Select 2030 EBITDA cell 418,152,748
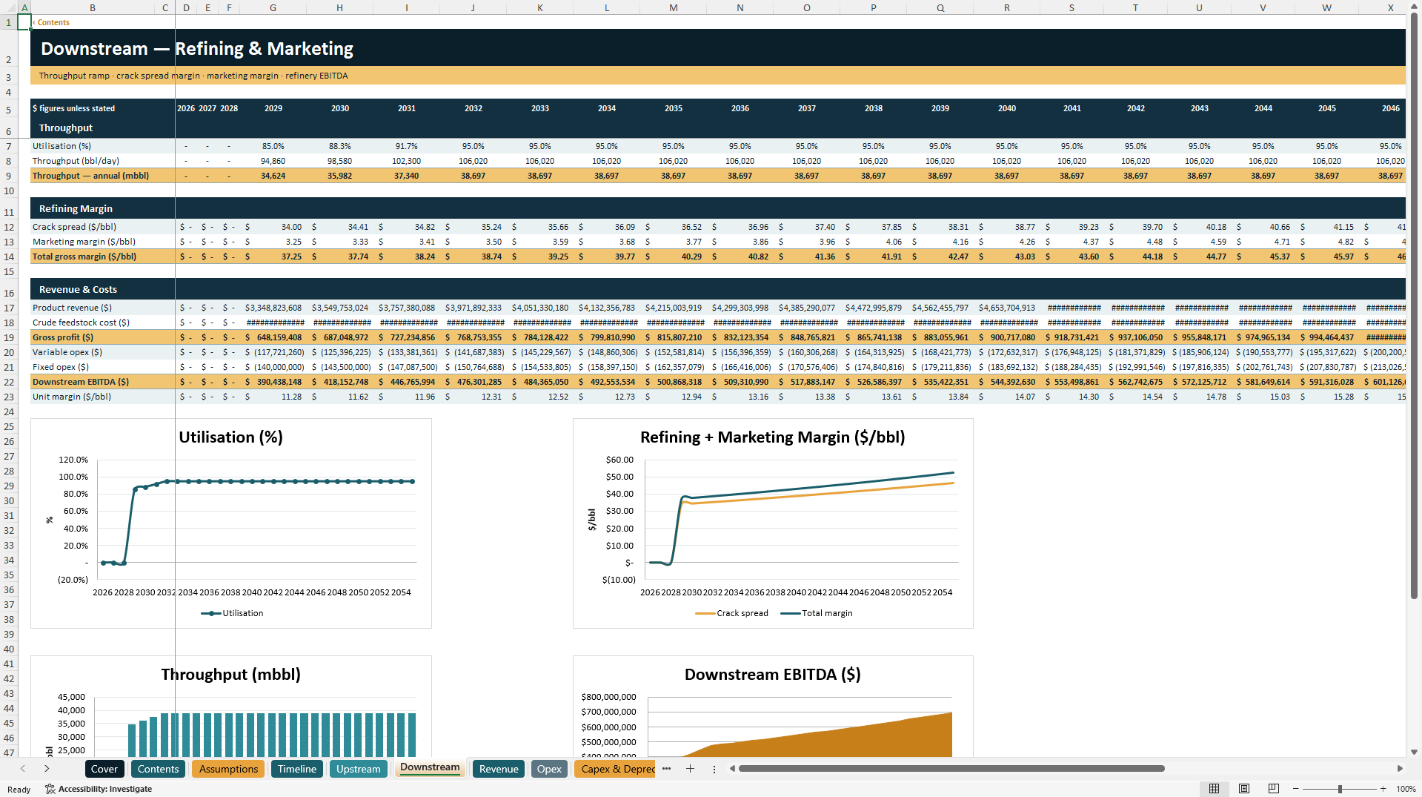The width and height of the screenshot is (1422, 797). [339, 382]
